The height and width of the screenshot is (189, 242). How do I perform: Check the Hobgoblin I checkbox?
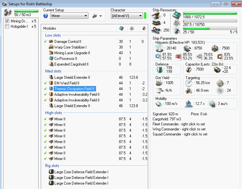click(x=7, y=26)
